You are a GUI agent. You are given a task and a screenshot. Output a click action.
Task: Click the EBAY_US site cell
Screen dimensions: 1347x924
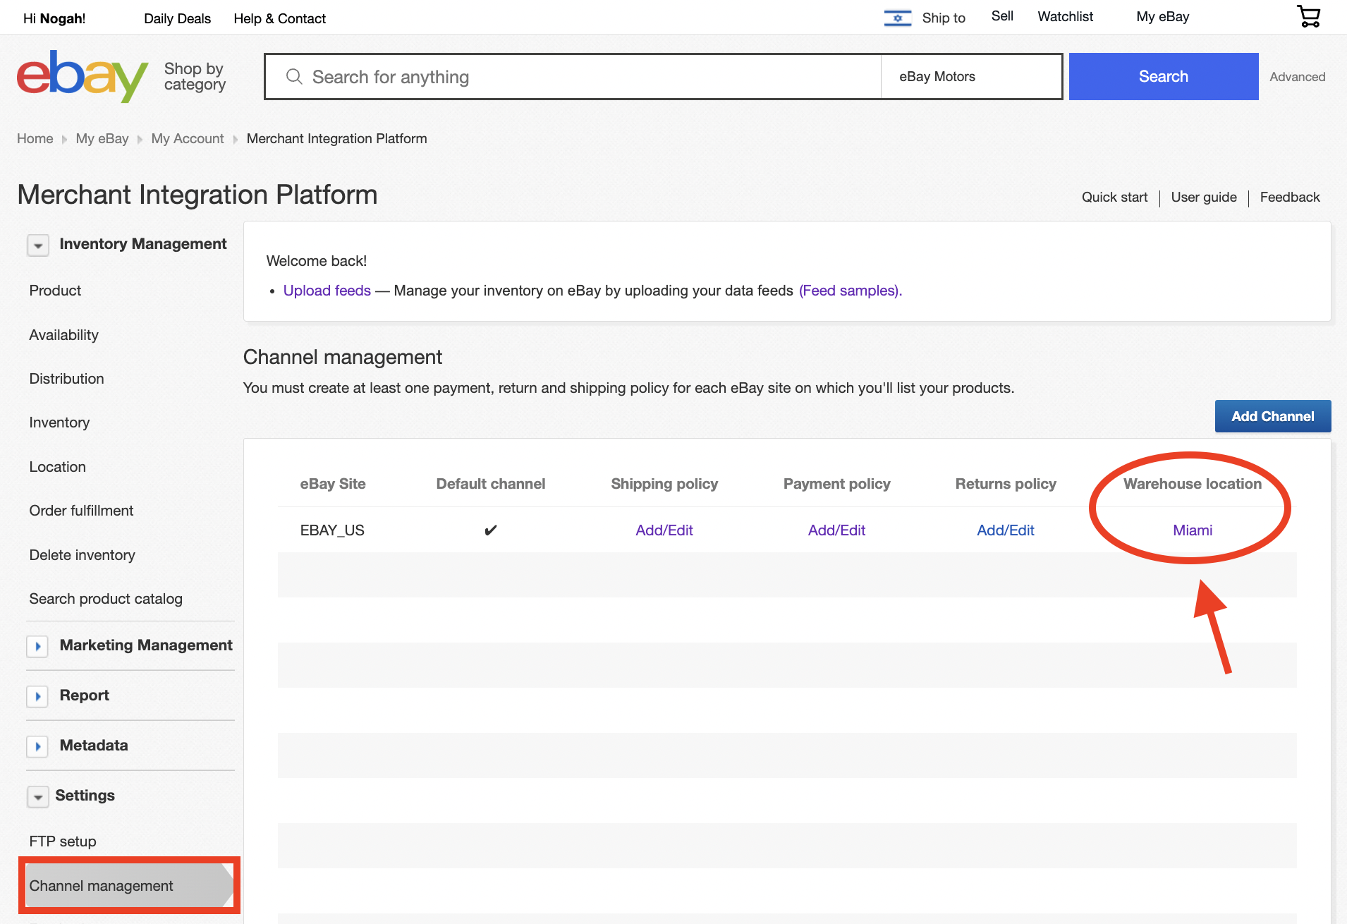(x=332, y=530)
